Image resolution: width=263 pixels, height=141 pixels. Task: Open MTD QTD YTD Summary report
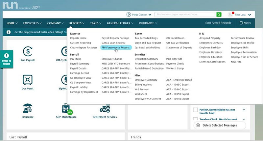[116, 64]
